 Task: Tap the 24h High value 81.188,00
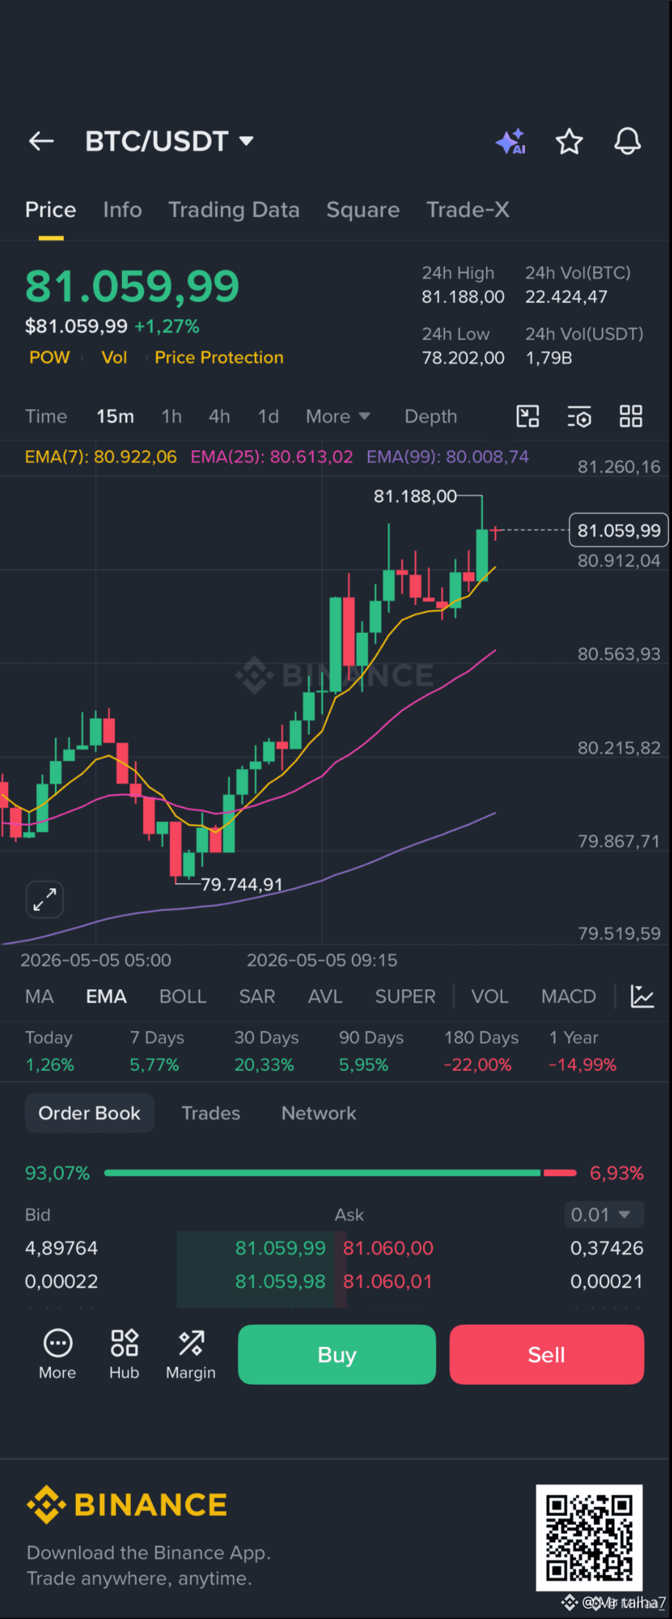point(463,297)
